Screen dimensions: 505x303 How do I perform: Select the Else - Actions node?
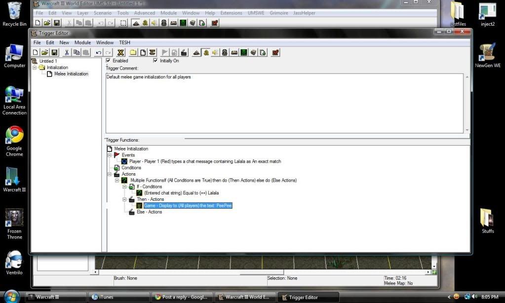tap(149, 212)
